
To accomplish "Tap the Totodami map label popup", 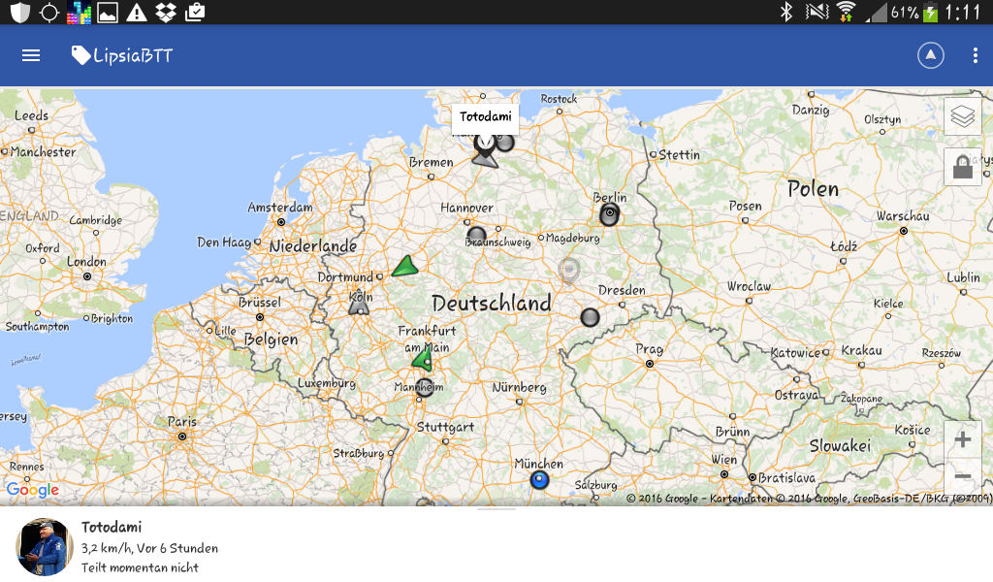I will 485,117.
